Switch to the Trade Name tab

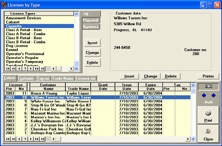pos(63,78)
